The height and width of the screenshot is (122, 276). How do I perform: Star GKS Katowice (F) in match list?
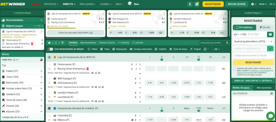click(49, 83)
